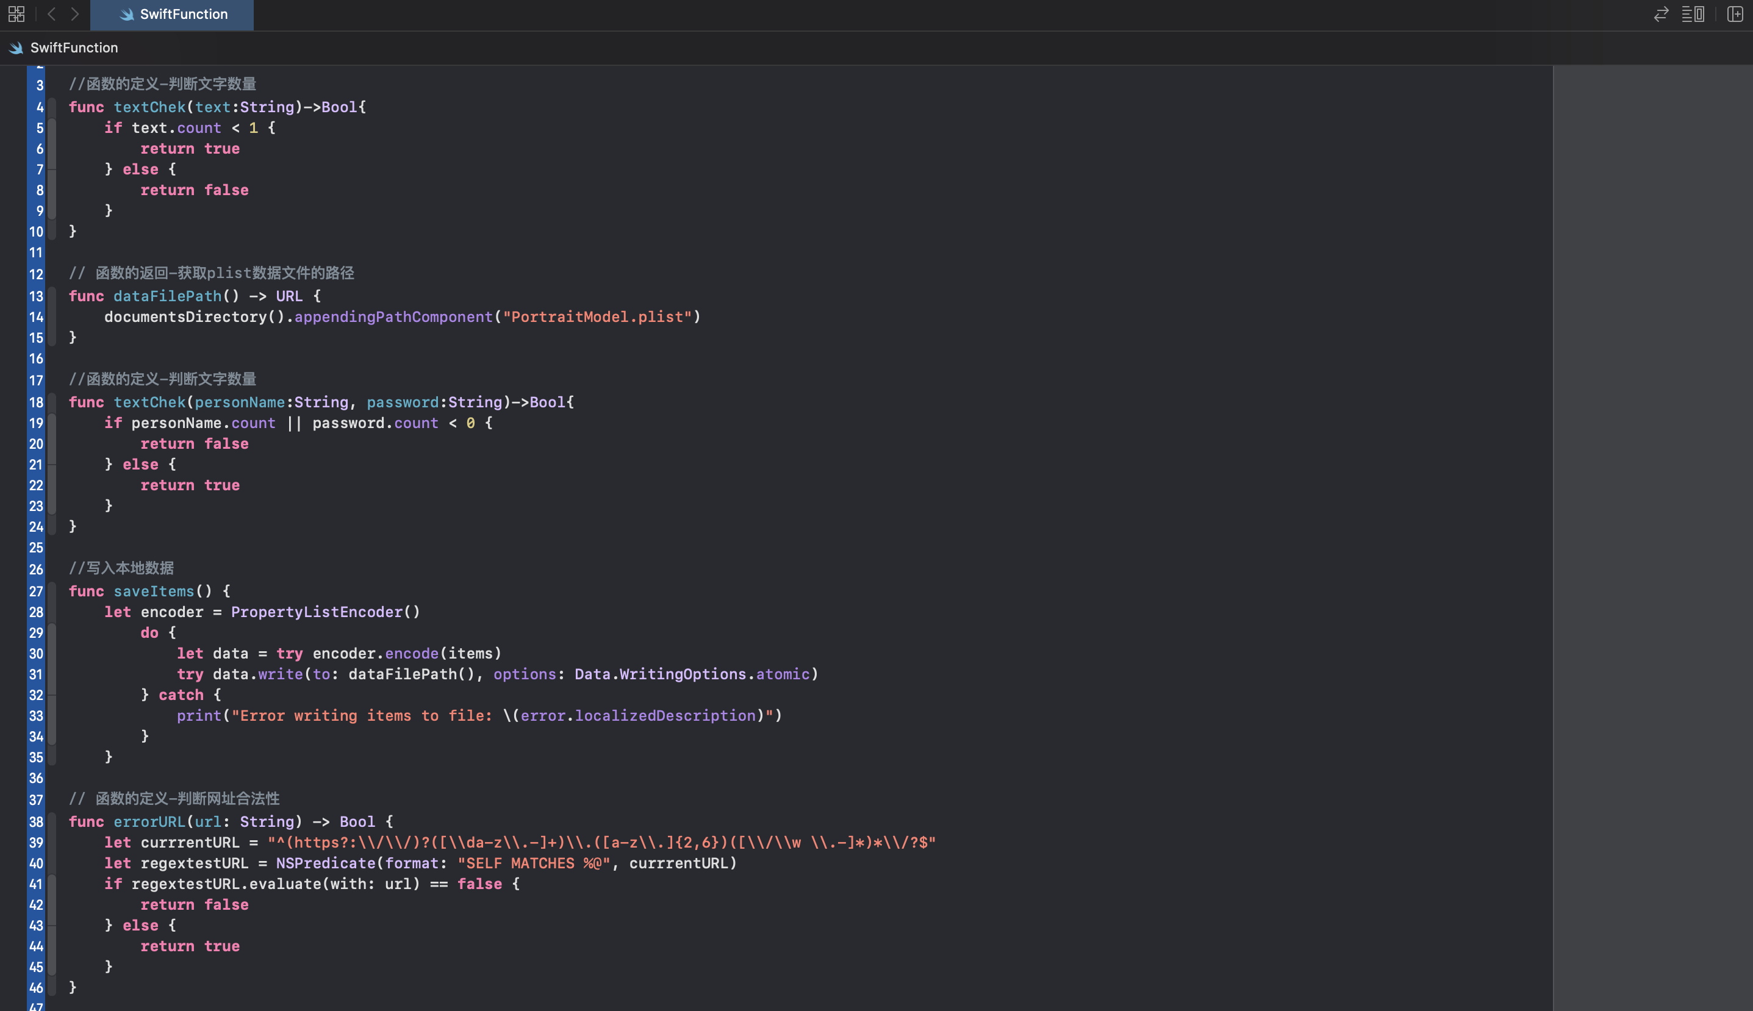Click the dataFilePath function name on line 13

167,296
